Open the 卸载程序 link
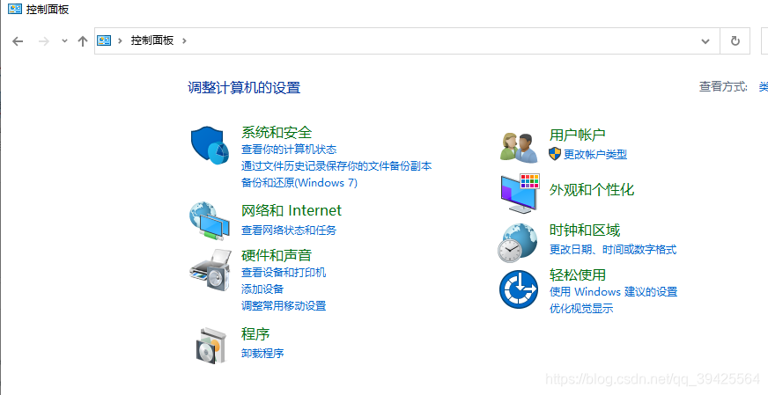The image size is (768, 395). point(262,354)
